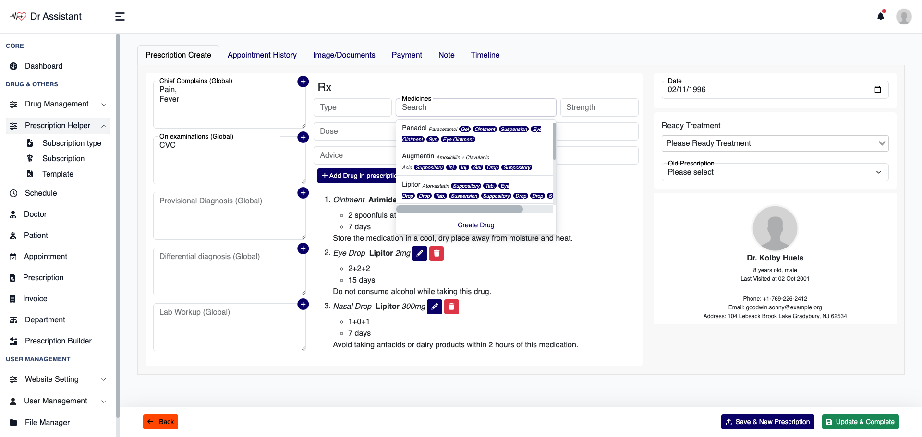Add a Chief Complains entry with plus icon
This screenshot has height=437, width=922.
click(x=303, y=82)
